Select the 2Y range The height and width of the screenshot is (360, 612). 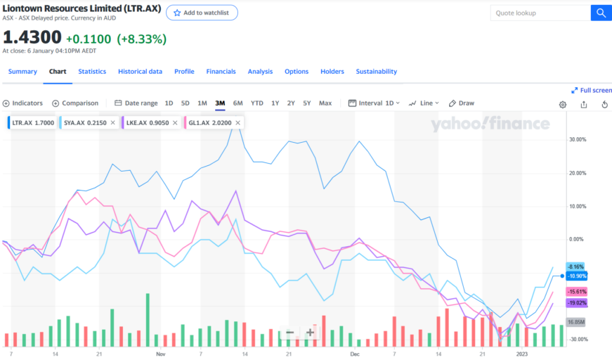(291, 103)
